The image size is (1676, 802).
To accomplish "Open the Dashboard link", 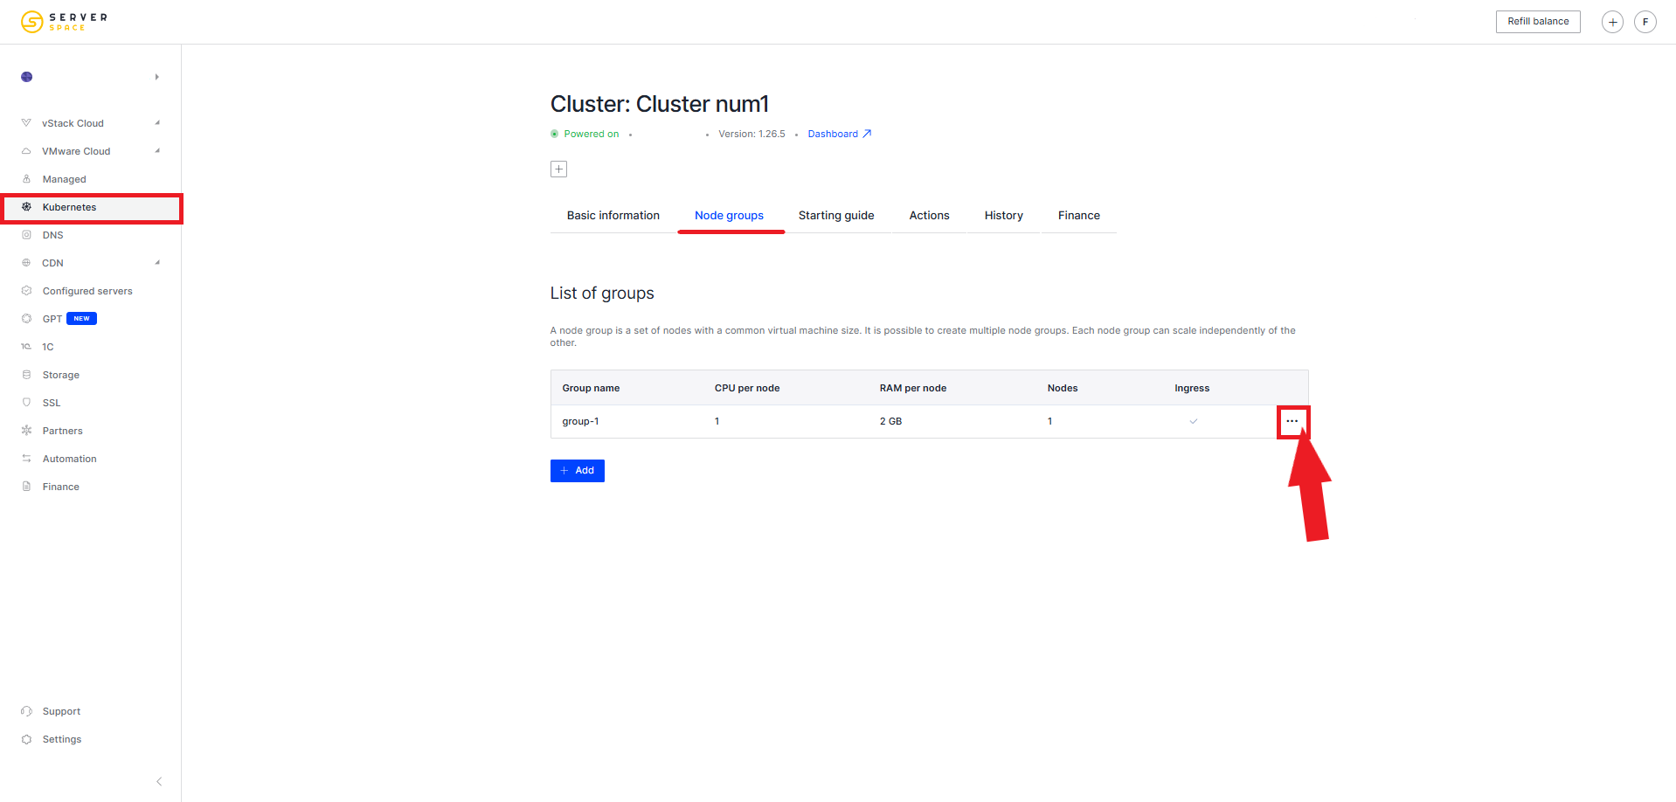I will [x=840, y=134].
